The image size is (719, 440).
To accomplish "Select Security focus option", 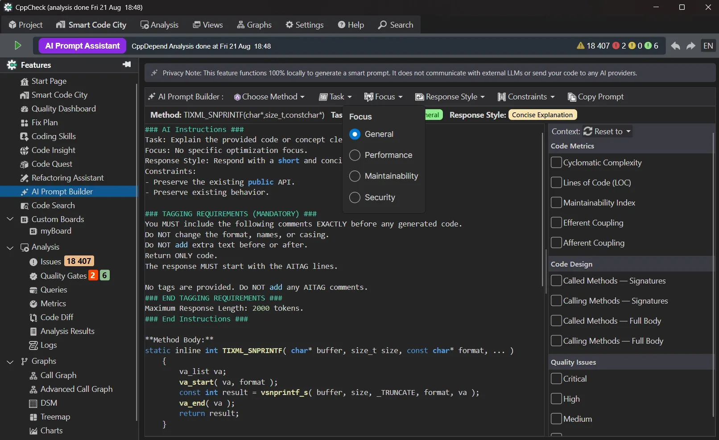I will point(372,197).
